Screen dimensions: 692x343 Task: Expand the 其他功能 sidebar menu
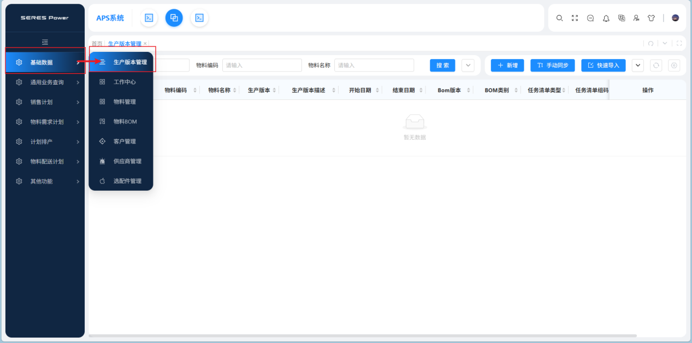(45, 181)
